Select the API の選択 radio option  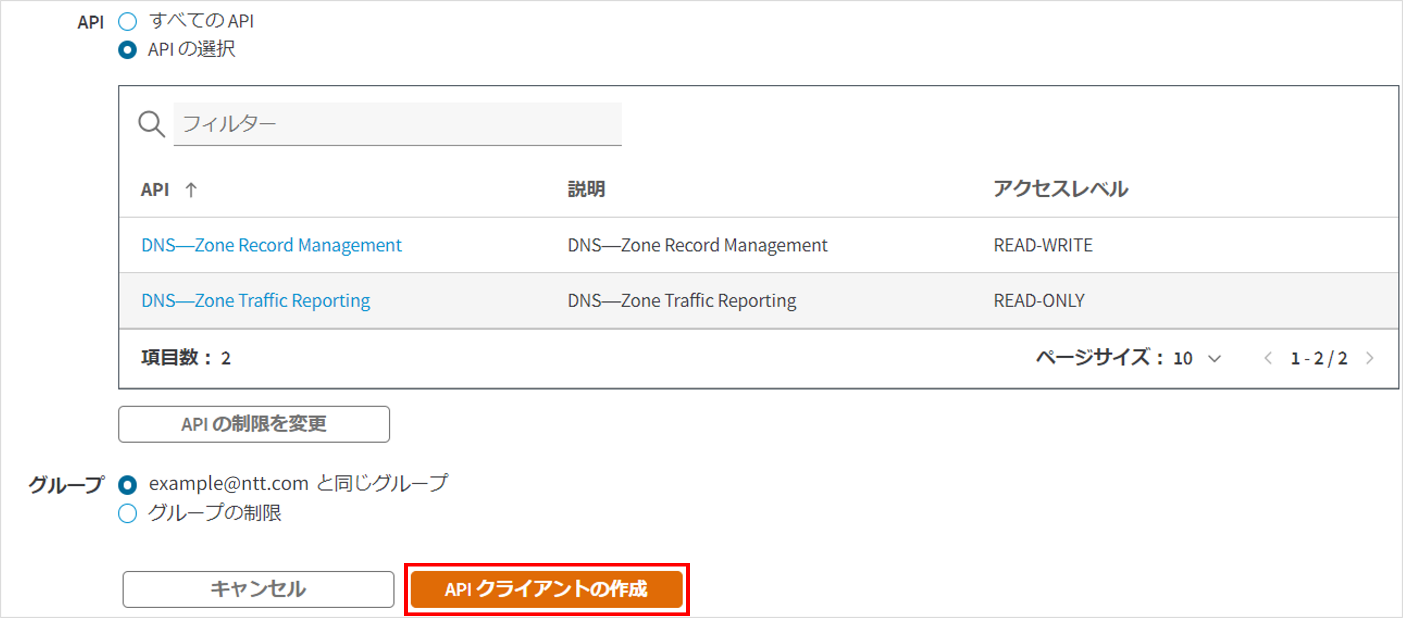pyautogui.click(x=128, y=50)
